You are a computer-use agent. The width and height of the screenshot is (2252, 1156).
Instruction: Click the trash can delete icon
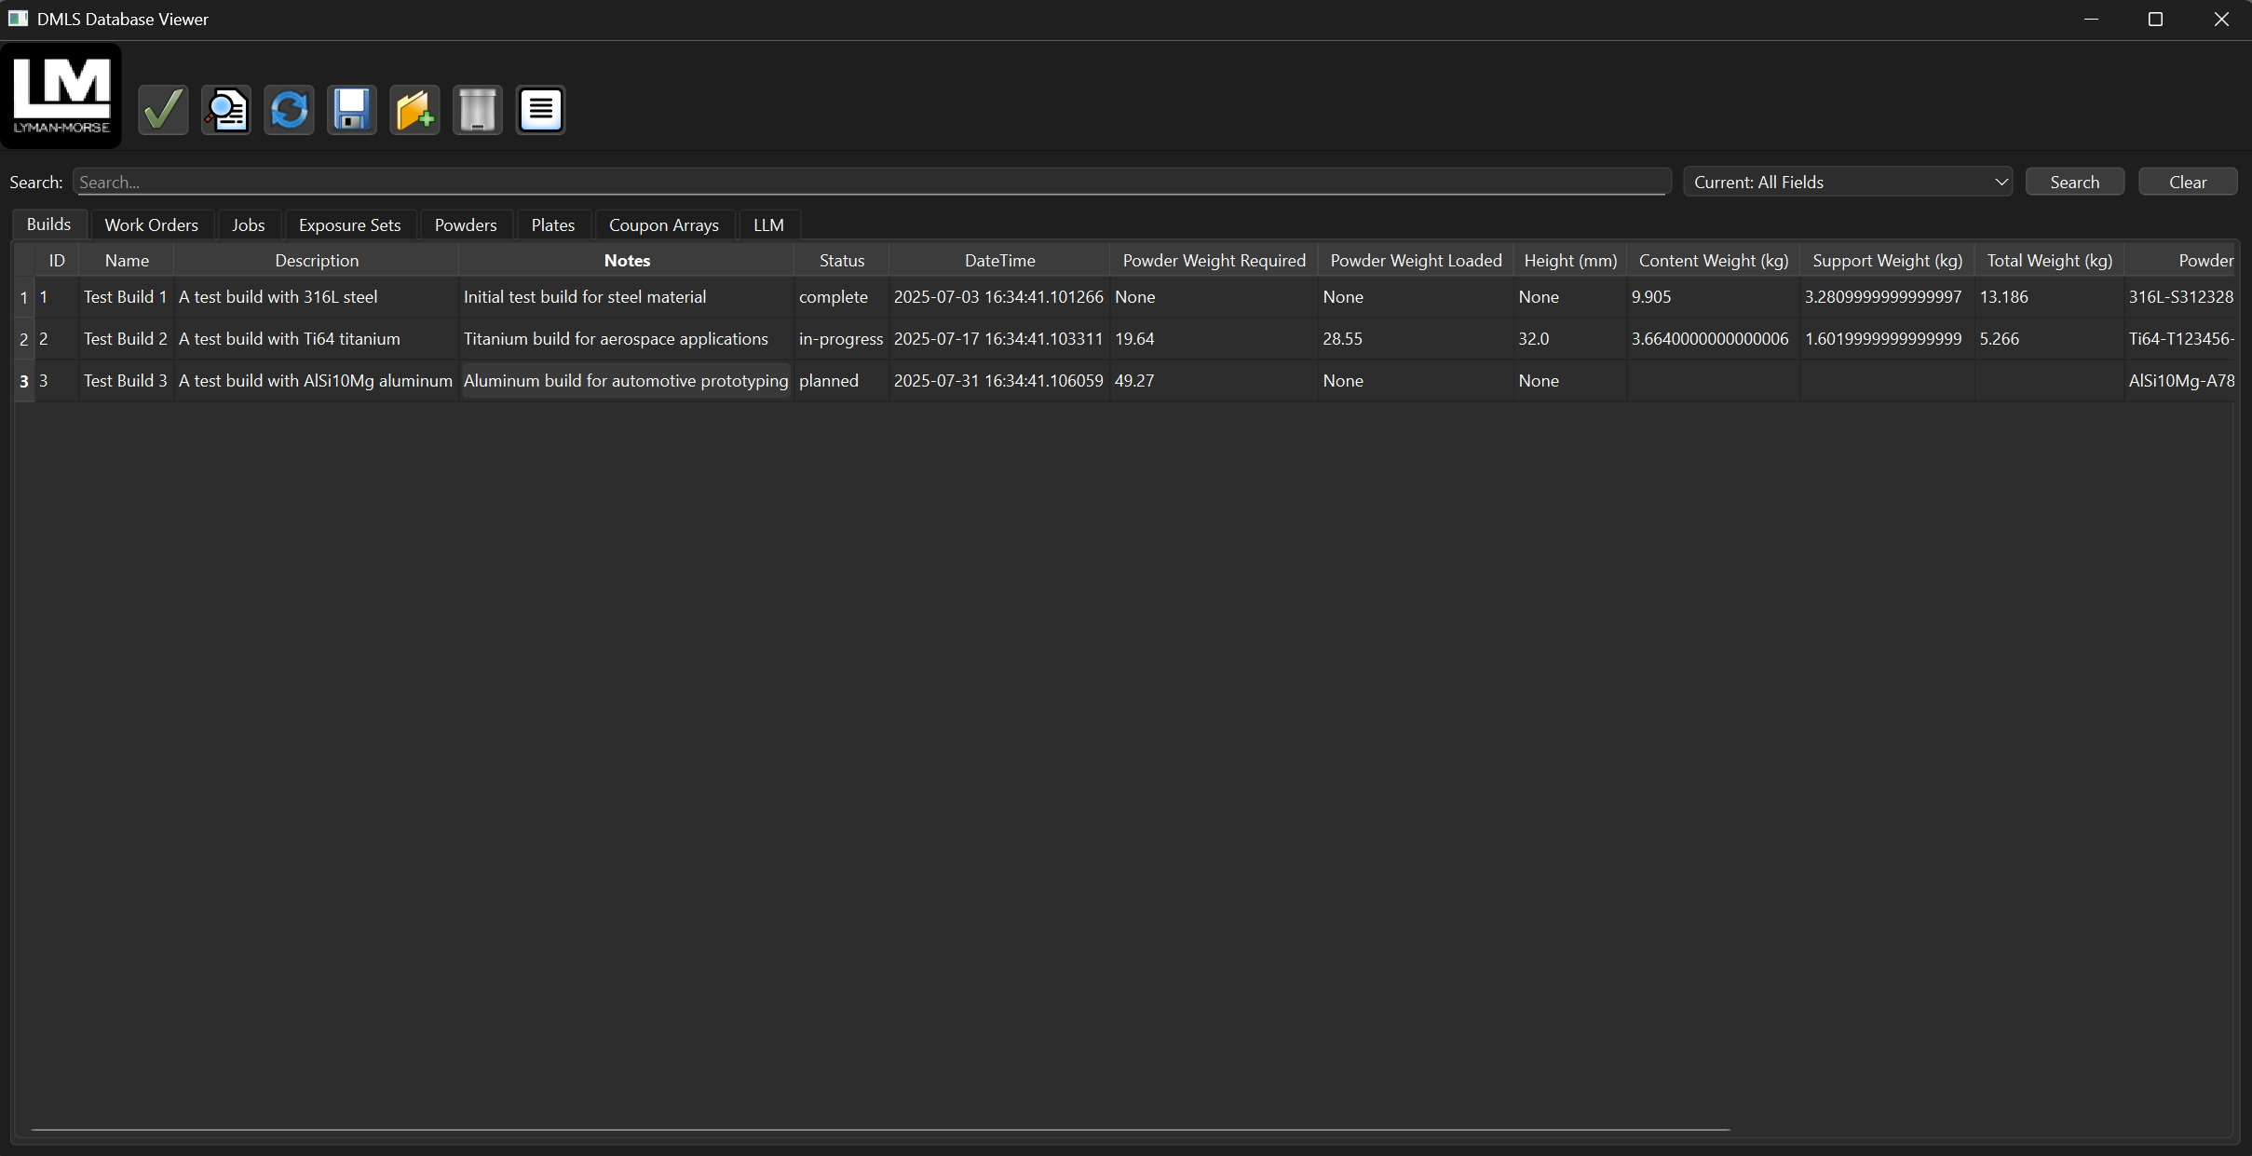coord(477,110)
